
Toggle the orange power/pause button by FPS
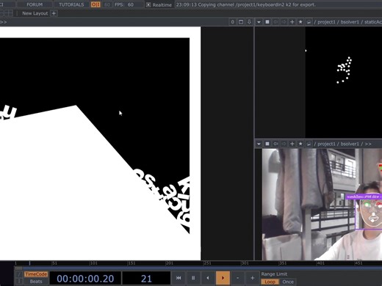pos(95,4)
